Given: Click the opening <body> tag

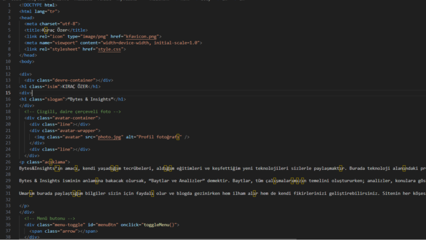Looking at the screenshot, I should pos(27,62).
